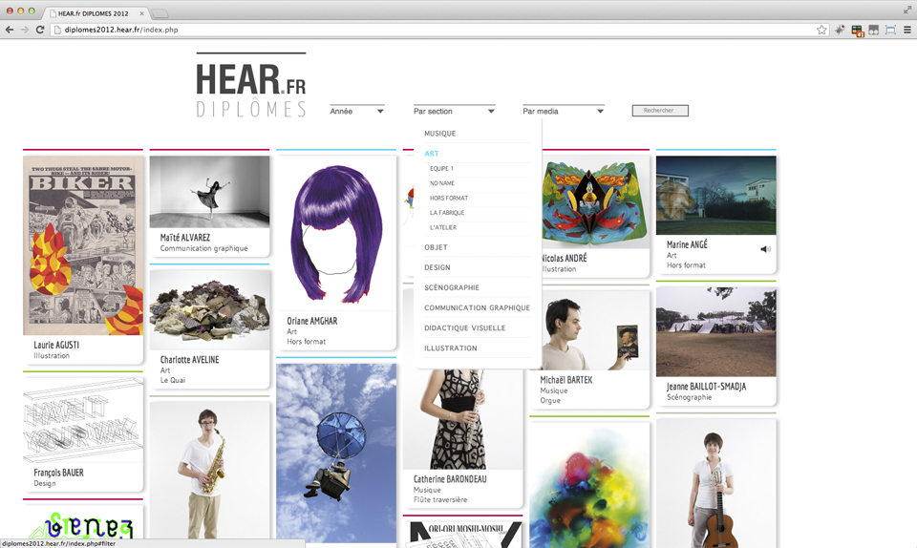Open Jeanne BAILLOT-SMADJA tents thumbnail
917x548 pixels.
click(x=715, y=332)
